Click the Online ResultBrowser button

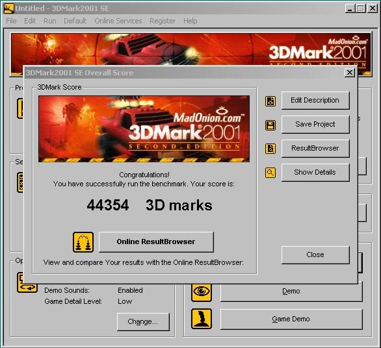pos(156,242)
